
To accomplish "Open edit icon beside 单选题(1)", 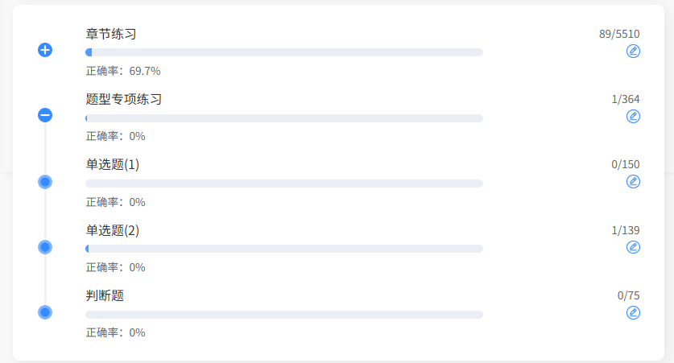I will pyautogui.click(x=633, y=182).
